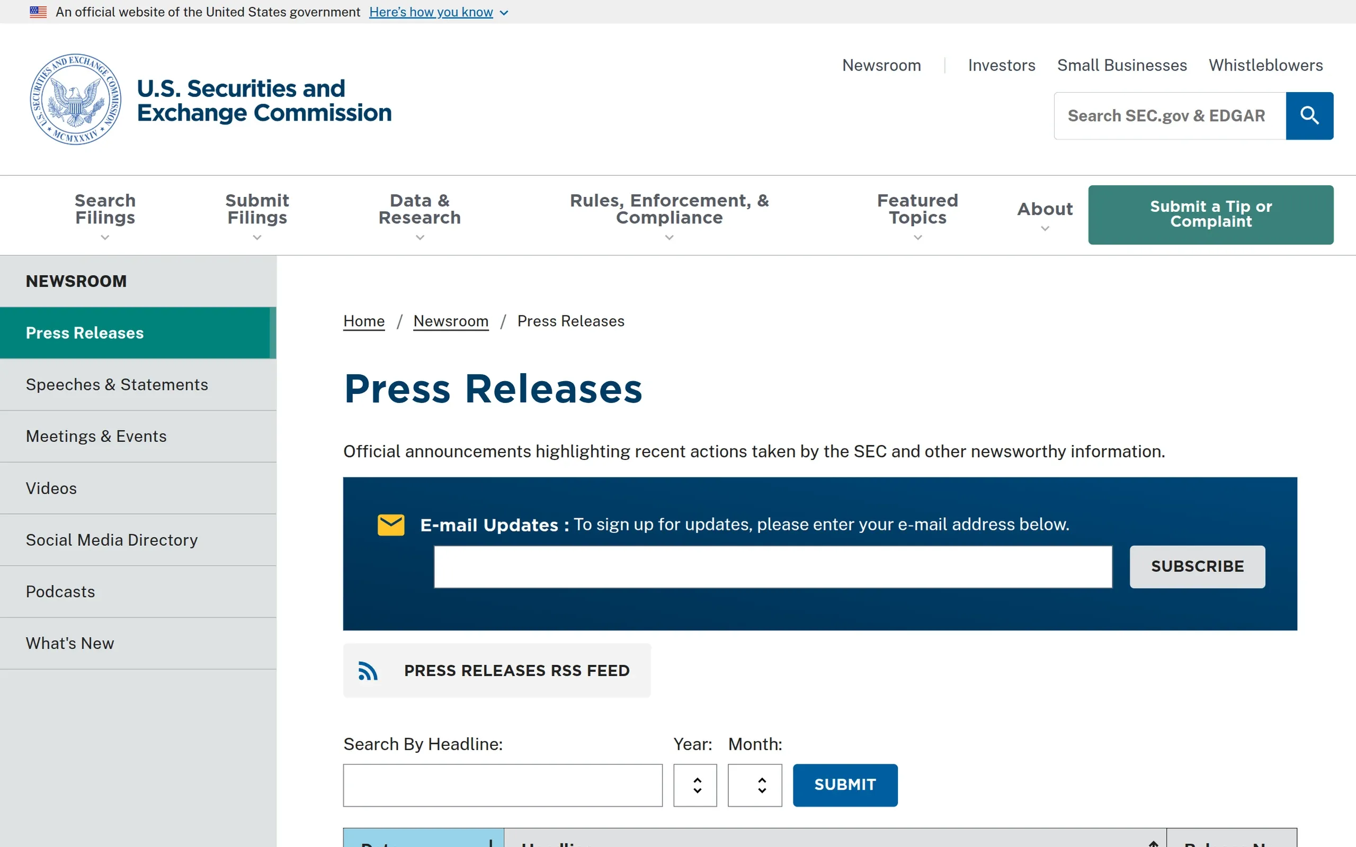Image resolution: width=1356 pixels, height=847 pixels.
Task: Open the Search Filings dropdown menu
Action: (x=105, y=215)
